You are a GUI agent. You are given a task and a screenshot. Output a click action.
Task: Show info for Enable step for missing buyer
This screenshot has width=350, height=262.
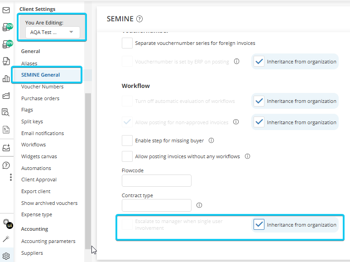coord(211,141)
